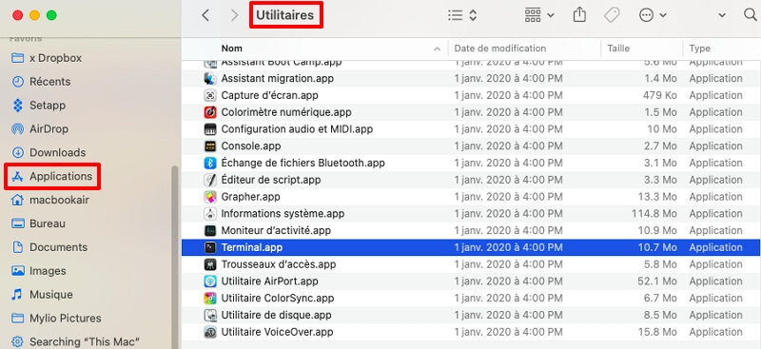Click the 52.1 Mo size value
Image resolution: width=761 pixels, height=349 pixels.
coord(657,281)
